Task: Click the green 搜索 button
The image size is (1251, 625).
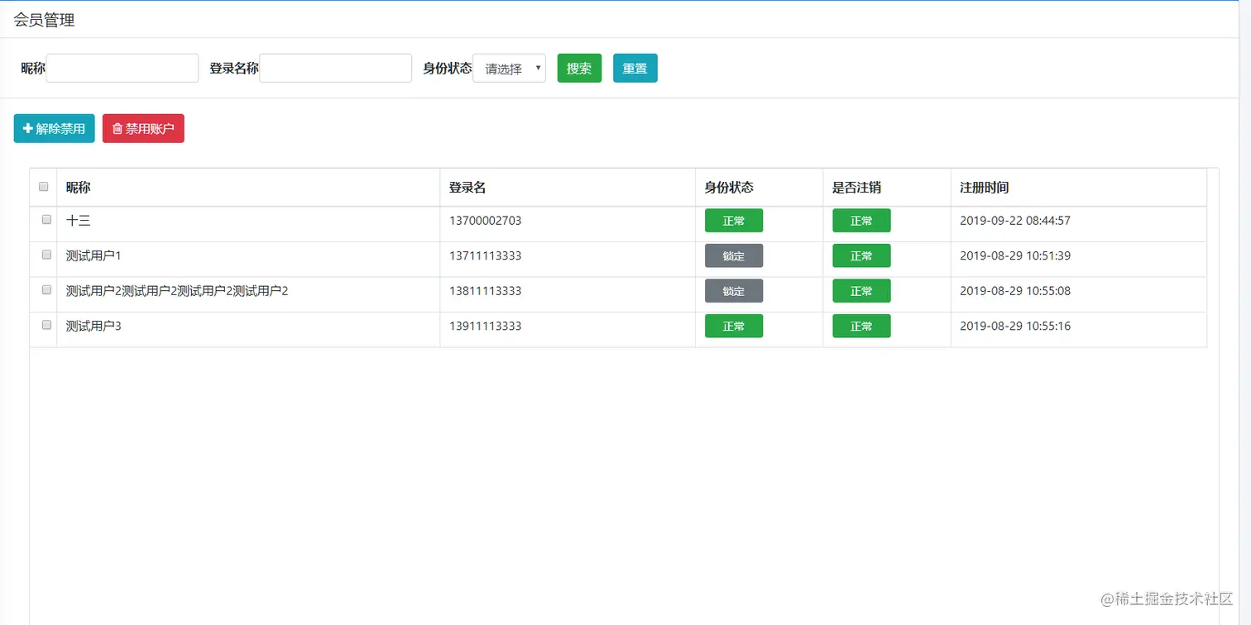Action: click(x=579, y=69)
